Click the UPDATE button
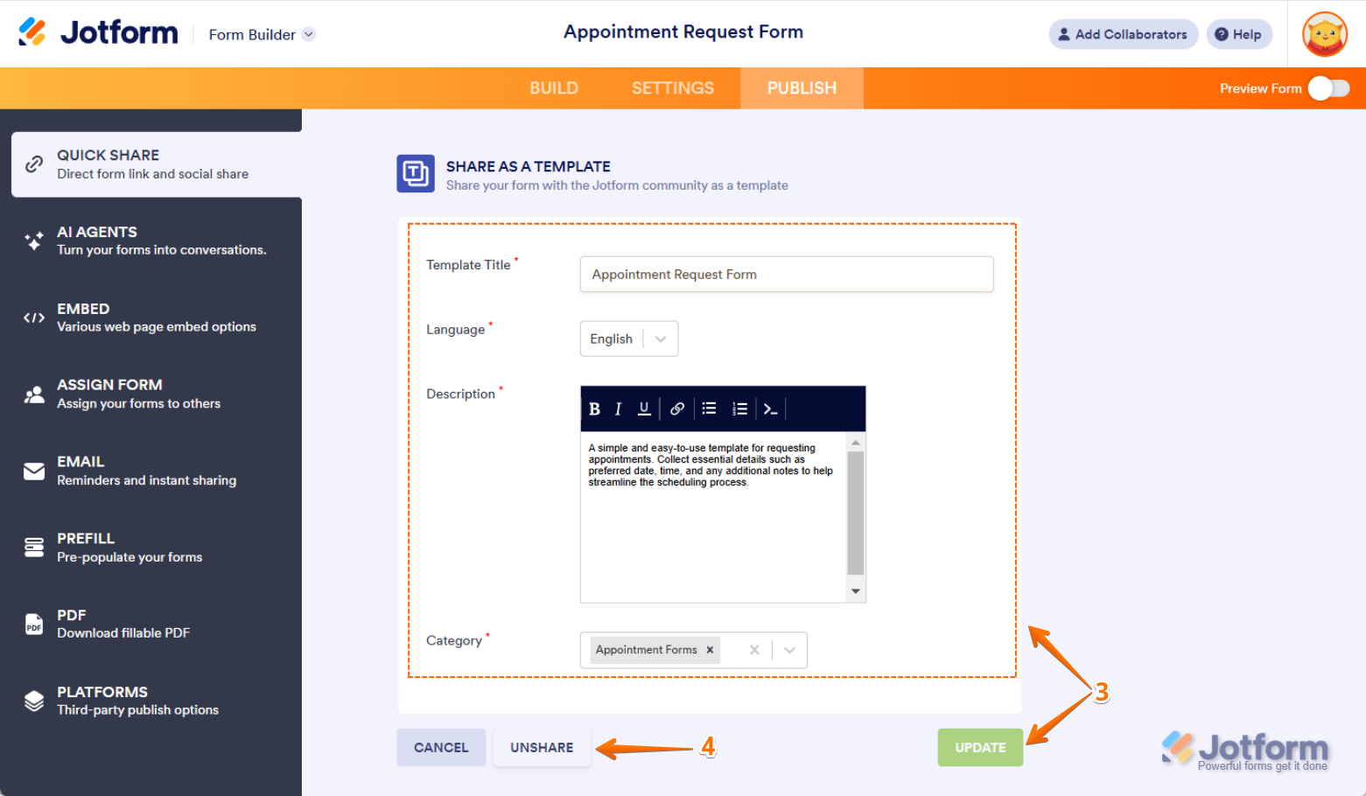 point(980,748)
